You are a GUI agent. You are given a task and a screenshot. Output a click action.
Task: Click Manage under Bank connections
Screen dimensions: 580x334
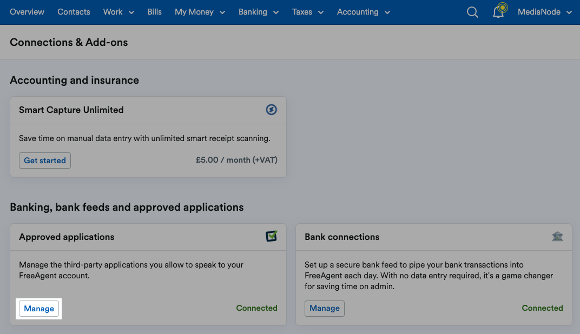(324, 308)
